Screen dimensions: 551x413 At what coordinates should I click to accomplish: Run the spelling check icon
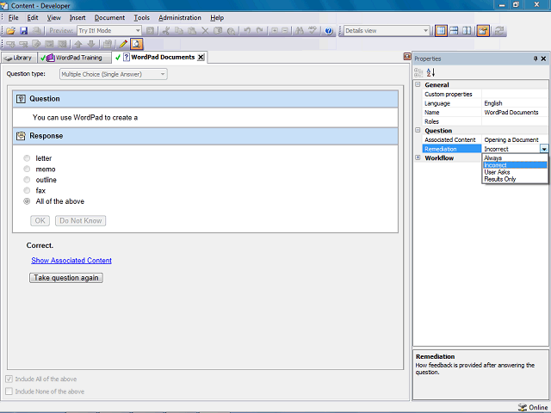(313, 31)
